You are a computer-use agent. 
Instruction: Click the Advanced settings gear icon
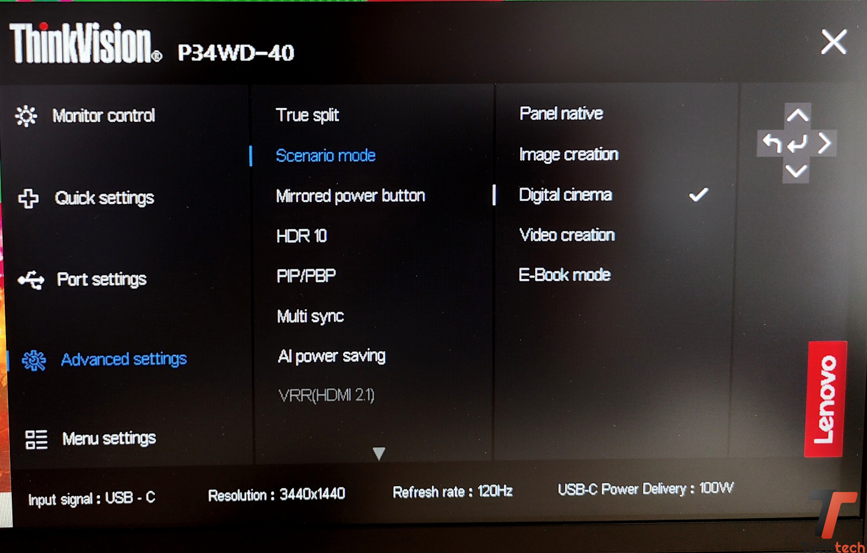34,360
